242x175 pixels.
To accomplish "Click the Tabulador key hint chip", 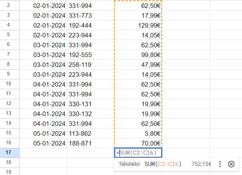I will [x=129, y=164].
